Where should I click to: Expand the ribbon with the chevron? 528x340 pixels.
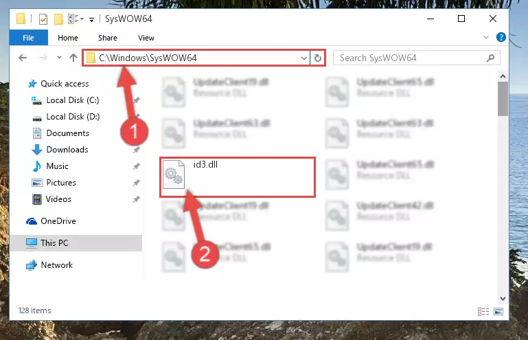[x=486, y=37]
